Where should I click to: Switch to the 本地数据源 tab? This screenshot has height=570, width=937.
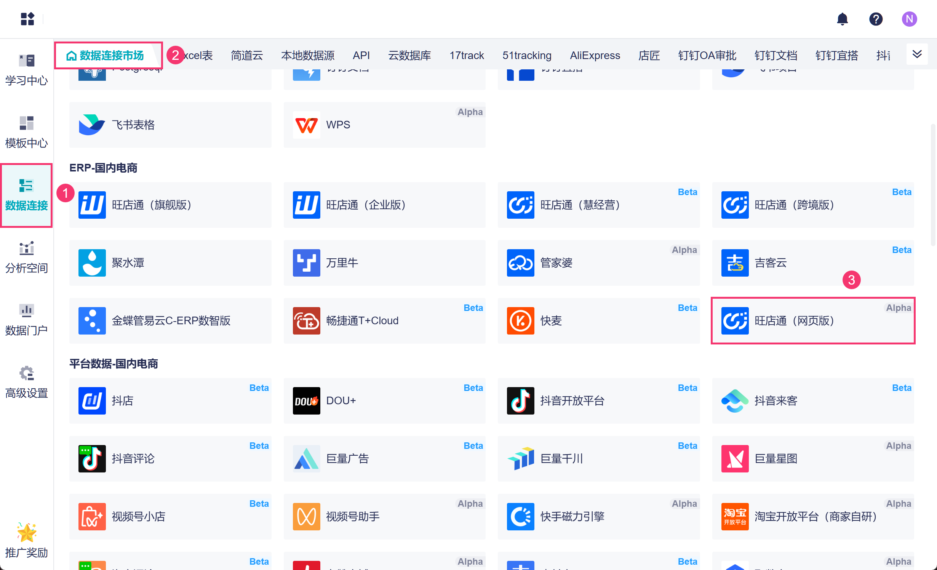pos(308,56)
